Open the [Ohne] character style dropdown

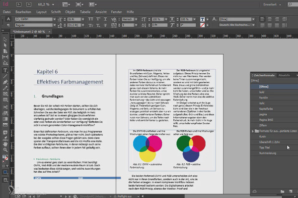(253, 19)
